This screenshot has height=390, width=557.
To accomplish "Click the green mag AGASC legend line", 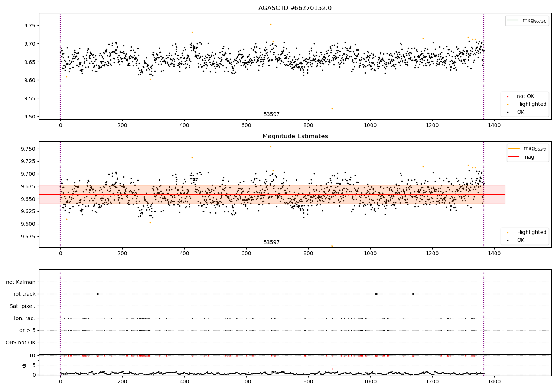I will coord(513,20).
